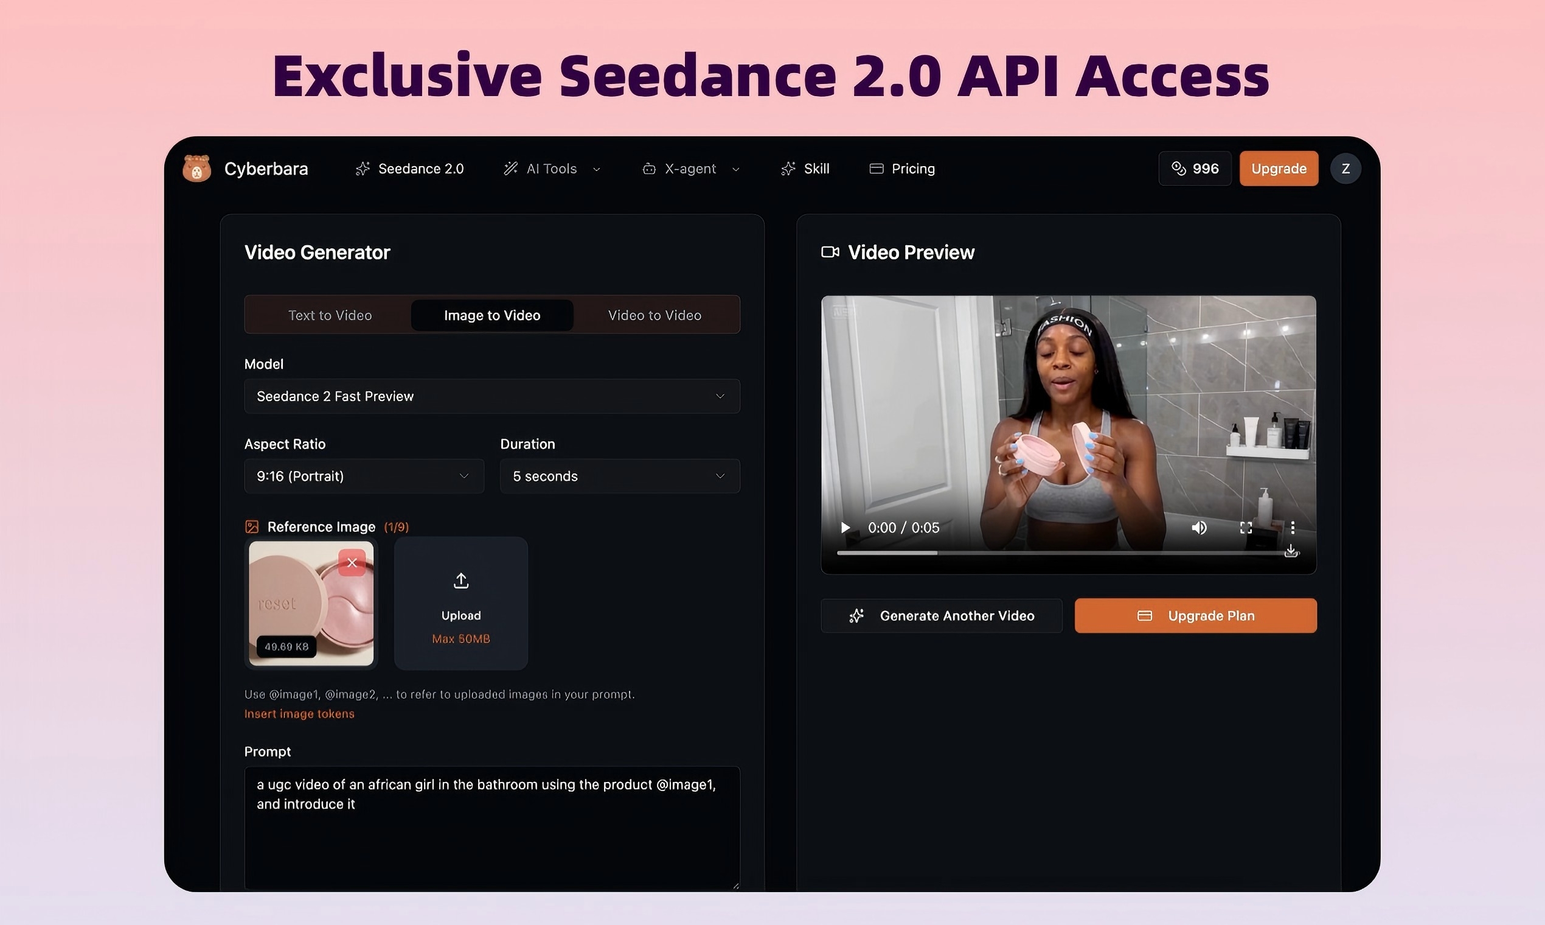Screen dimensions: 1545x925
Task: Open the Aspect Ratio dropdown
Action: [x=364, y=476]
